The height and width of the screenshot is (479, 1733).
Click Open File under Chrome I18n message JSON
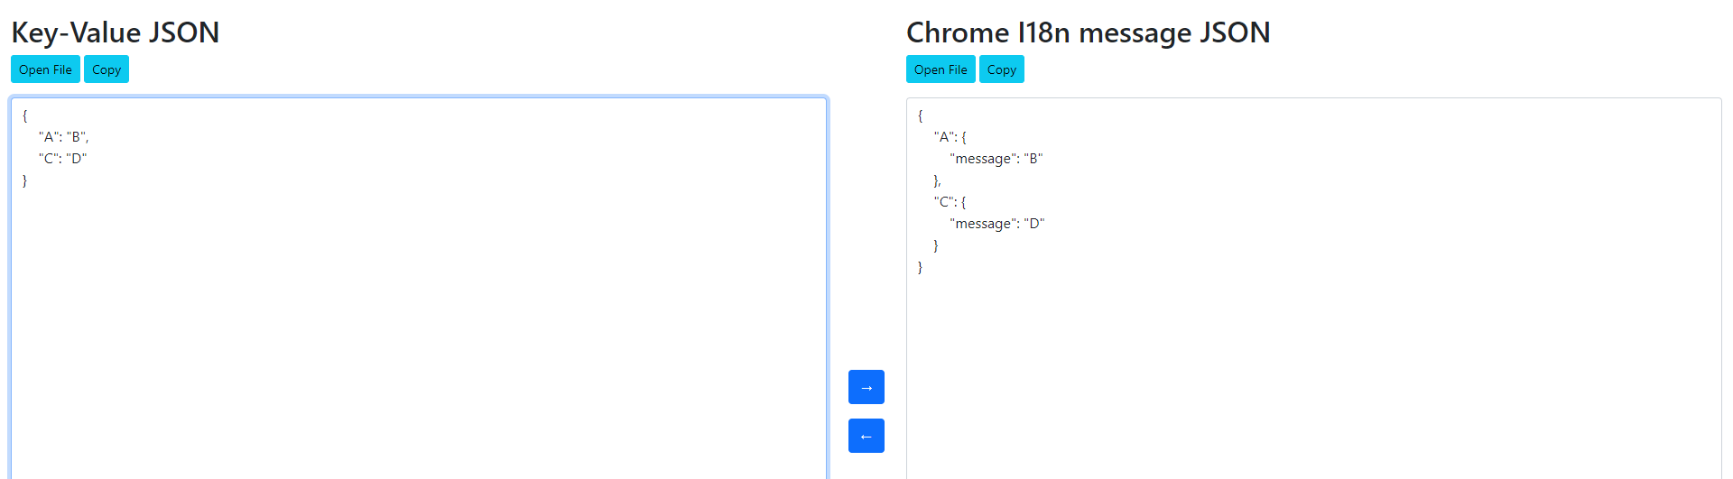[941, 69]
